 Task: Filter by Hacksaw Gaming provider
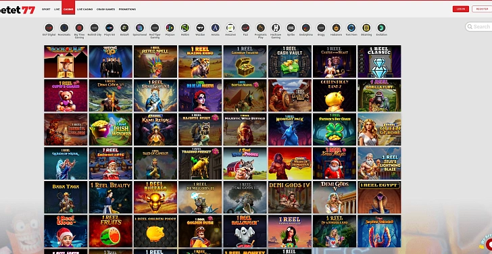[x=276, y=28]
